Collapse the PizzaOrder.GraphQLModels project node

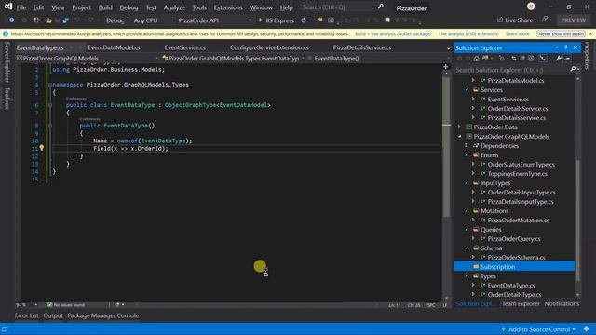click(x=459, y=137)
